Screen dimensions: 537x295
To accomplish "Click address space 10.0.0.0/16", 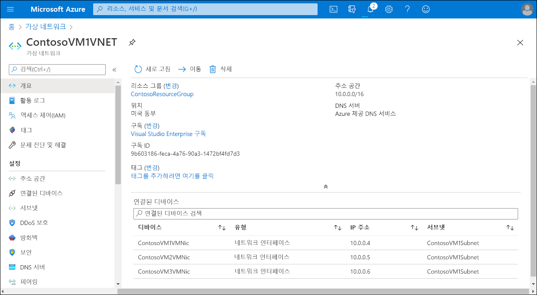I will coord(349,94).
